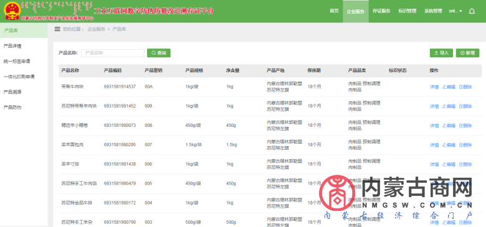Click the 产品编码 column header
This screenshot has height=227, width=486.
tap(113, 70)
